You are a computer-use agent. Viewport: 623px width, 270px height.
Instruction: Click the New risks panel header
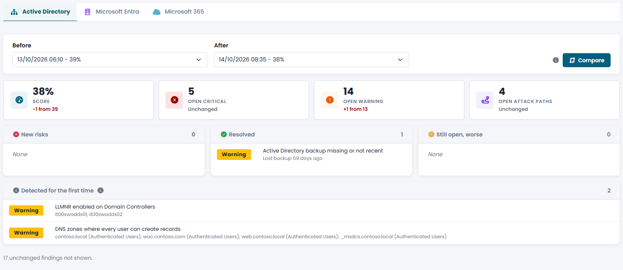(104, 134)
